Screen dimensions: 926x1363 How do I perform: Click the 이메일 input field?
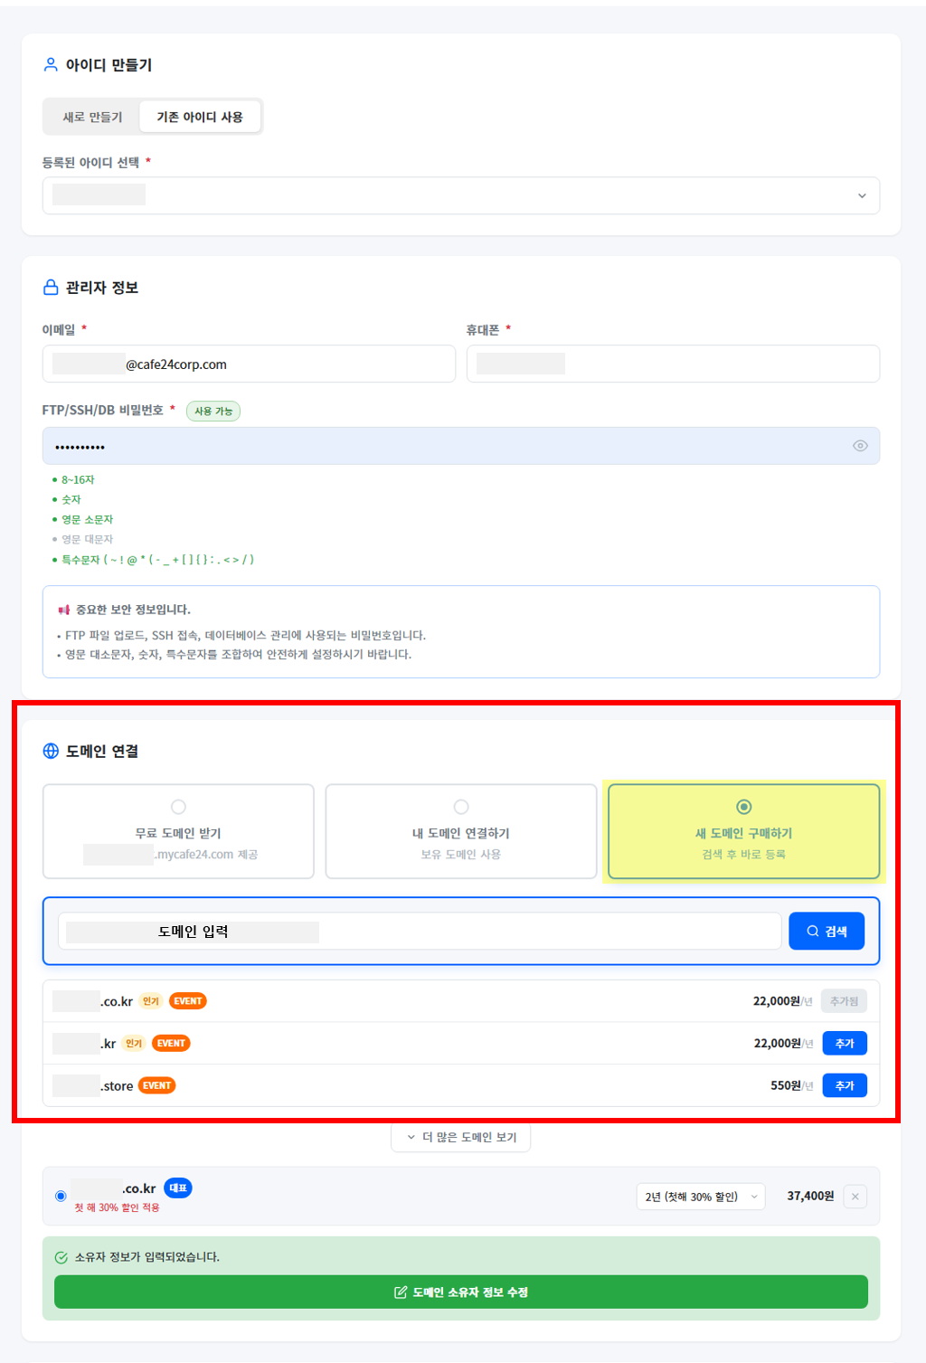click(249, 364)
